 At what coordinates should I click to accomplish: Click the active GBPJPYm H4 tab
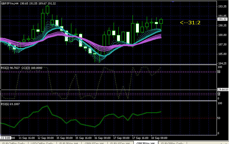click(146, 143)
